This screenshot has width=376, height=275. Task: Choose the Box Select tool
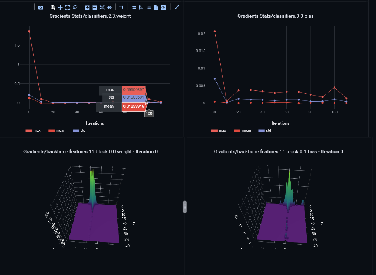[x=68, y=7]
